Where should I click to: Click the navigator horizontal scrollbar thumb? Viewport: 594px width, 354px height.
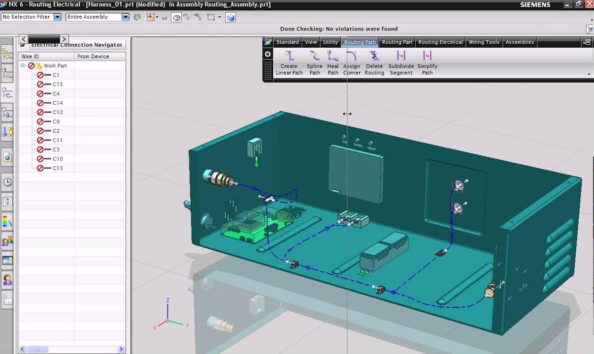(37, 349)
